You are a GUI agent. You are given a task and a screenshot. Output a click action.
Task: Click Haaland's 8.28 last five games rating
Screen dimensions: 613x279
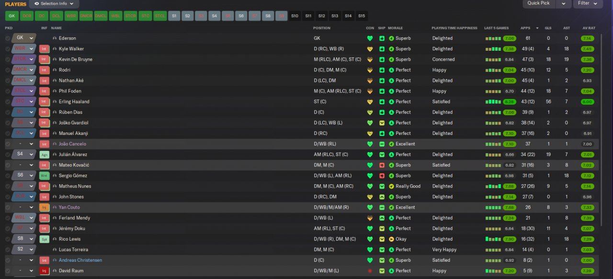[510, 101]
